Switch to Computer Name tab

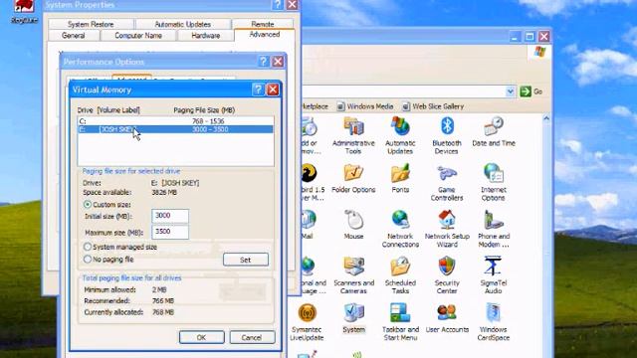138,36
